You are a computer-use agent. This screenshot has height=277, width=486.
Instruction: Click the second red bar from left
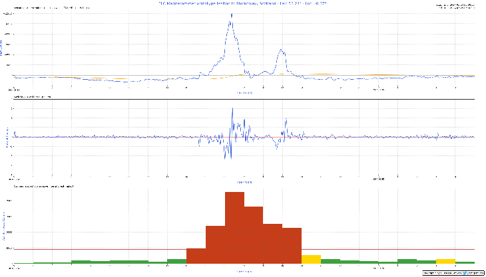[215, 244]
